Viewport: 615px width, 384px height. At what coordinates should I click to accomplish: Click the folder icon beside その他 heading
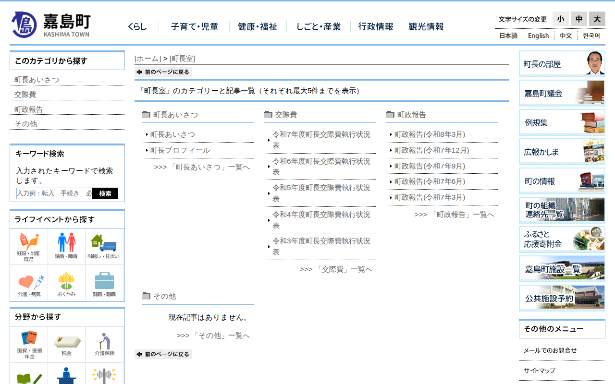tap(146, 296)
